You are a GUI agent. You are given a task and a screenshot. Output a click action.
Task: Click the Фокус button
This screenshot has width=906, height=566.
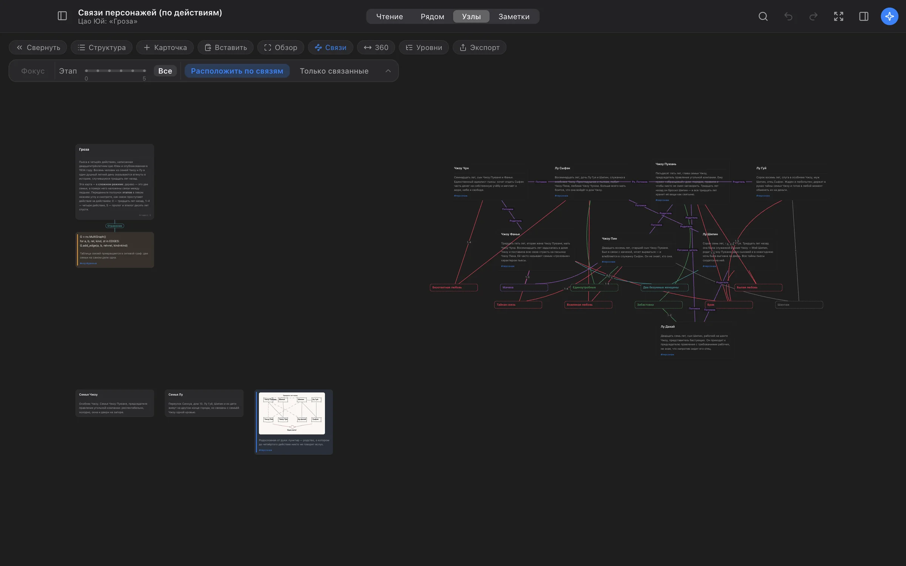33,71
